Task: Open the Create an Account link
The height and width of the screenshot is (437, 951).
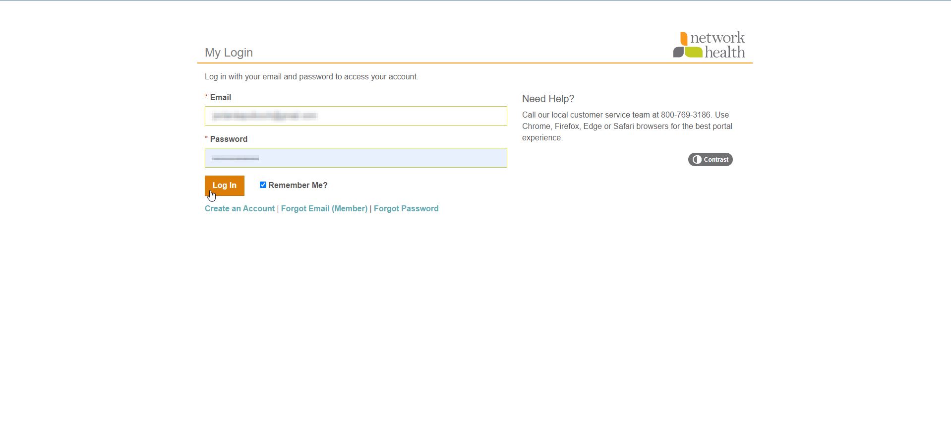Action: pyautogui.click(x=239, y=209)
